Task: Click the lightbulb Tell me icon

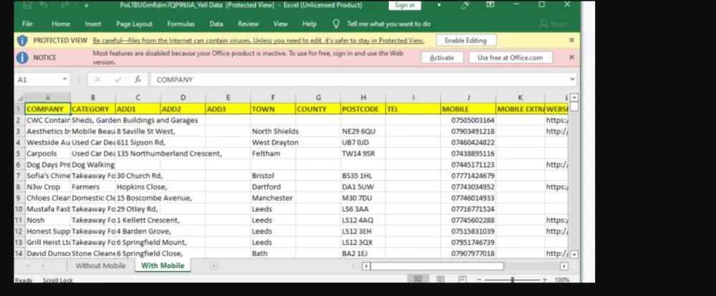Action: [x=337, y=24]
